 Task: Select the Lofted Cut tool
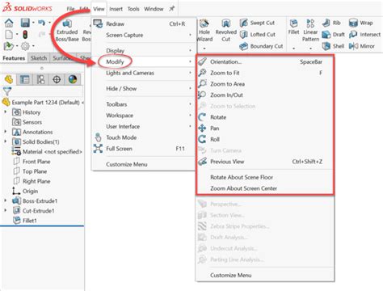click(258, 35)
